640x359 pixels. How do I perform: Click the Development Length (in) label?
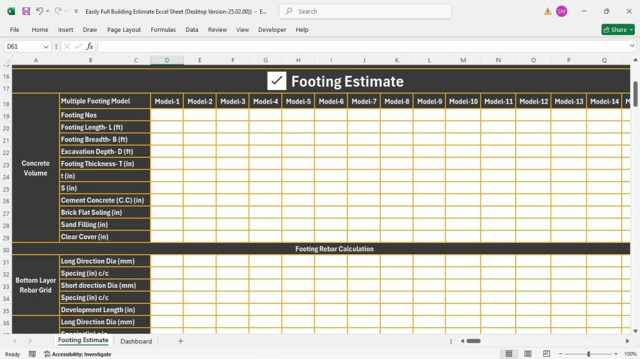click(105, 310)
